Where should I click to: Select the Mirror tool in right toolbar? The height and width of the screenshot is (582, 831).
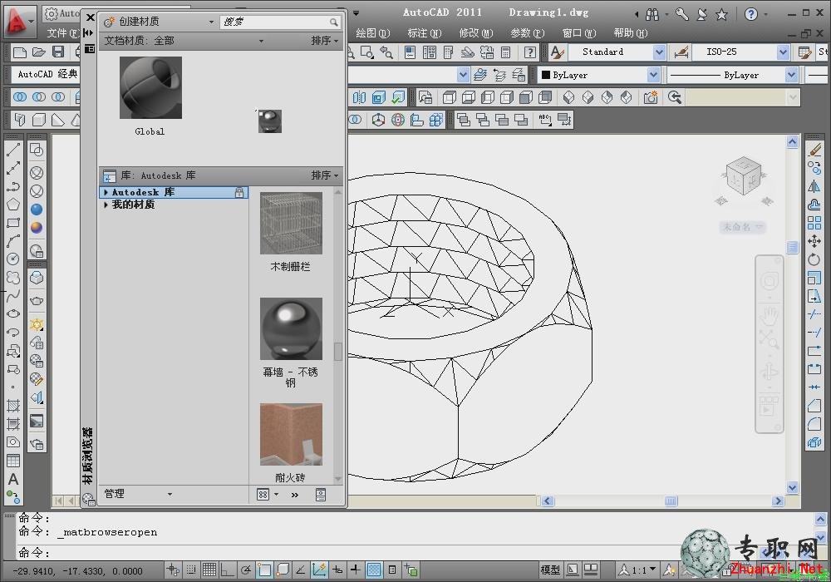814,186
